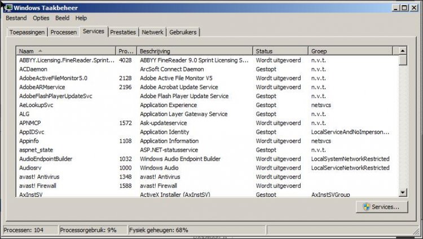
Task: Select the AudioEndpointBuilder service row
Action: [x=207, y=159]
